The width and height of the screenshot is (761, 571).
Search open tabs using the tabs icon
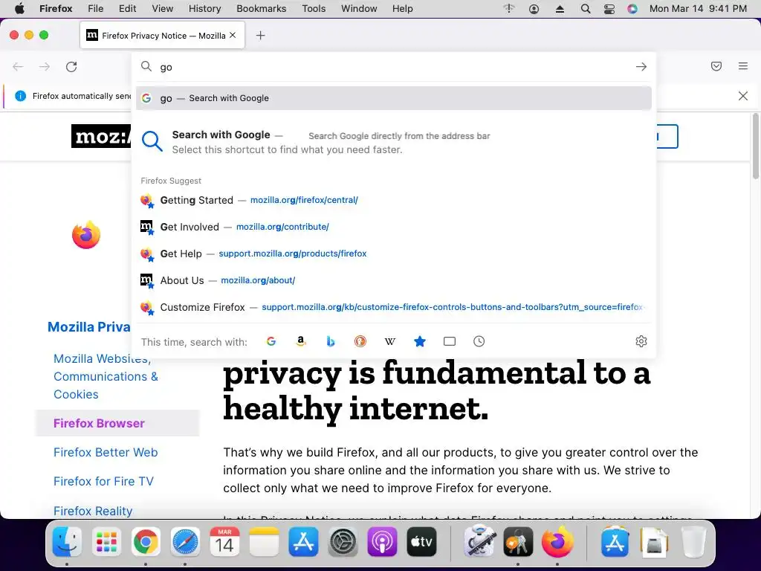pos(450,341)
